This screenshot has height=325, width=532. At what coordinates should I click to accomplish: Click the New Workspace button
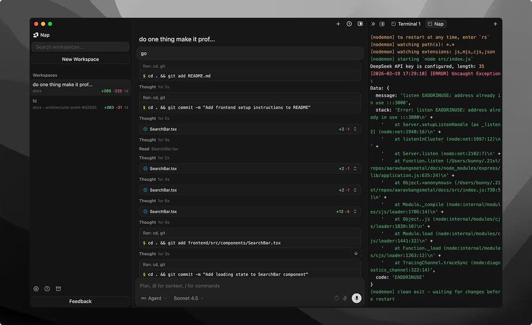[80, 59]
